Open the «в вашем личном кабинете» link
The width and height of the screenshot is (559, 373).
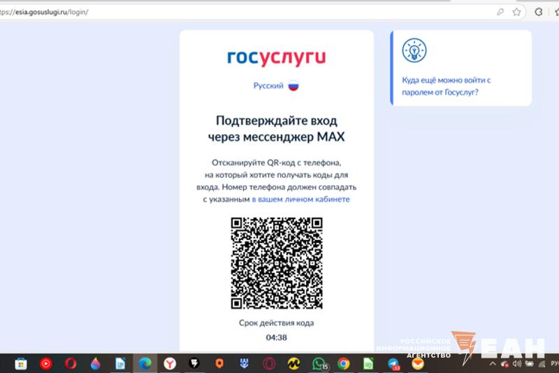[x=300, y=199]
